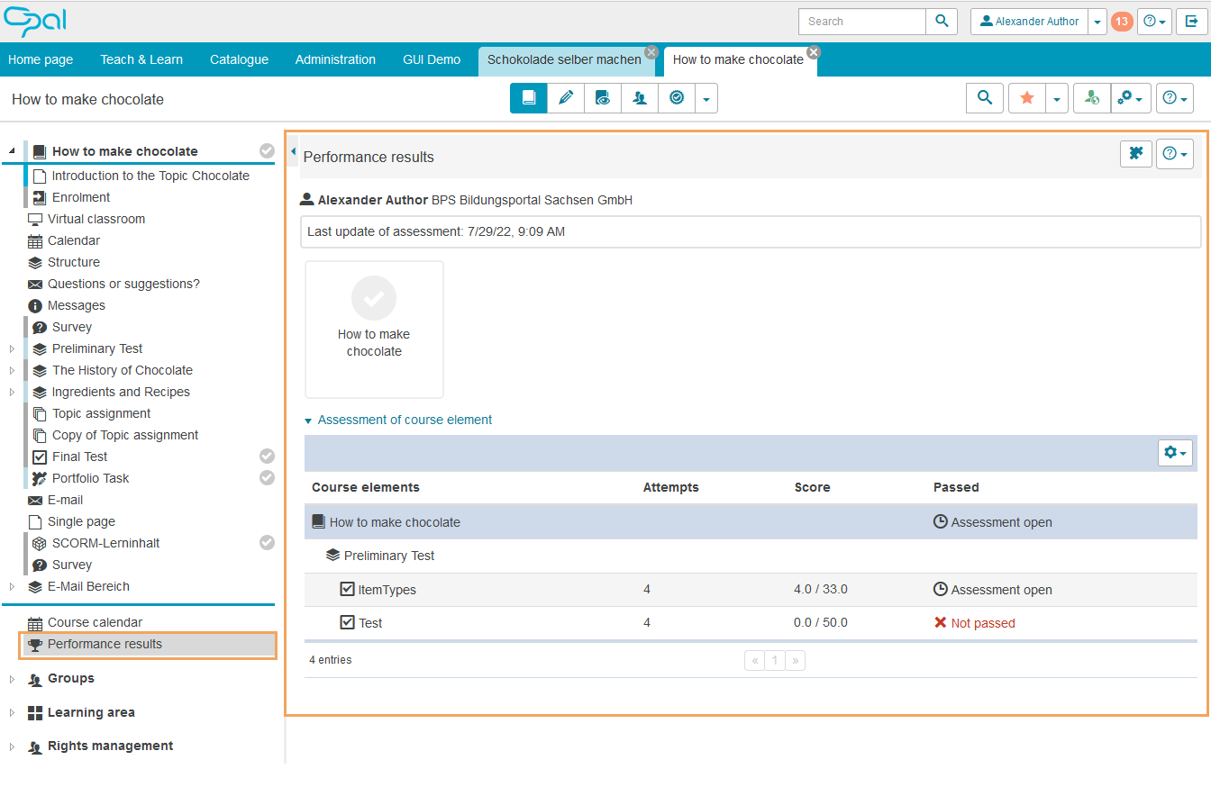Click the course toolbar magnifier icon
Image resolution: width=1211 pixels, height=805 pixels.
[x=985, y=98]
